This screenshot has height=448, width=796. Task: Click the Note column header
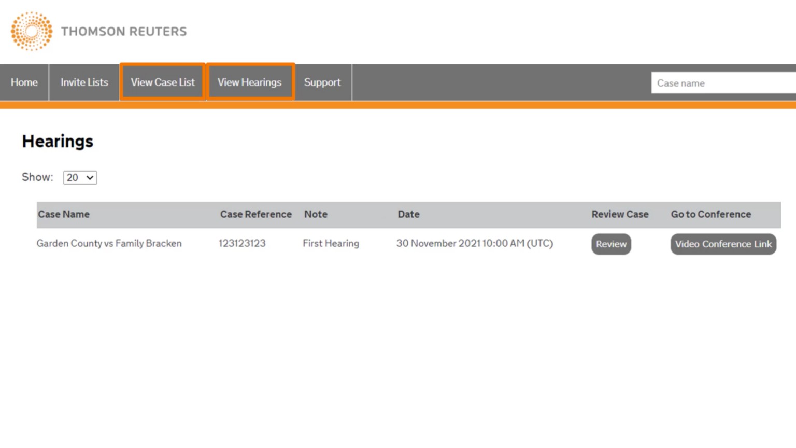pyautogui.click(x=316, y=214)
